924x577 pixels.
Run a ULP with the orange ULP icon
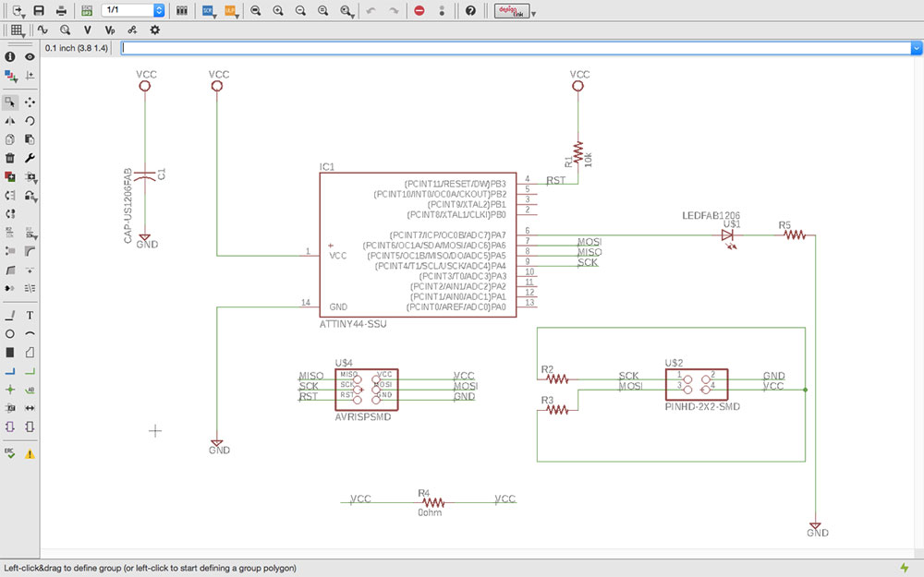(231, 10)
